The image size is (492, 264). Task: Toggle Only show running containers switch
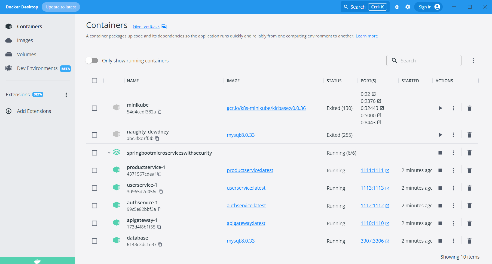(92, 61)
